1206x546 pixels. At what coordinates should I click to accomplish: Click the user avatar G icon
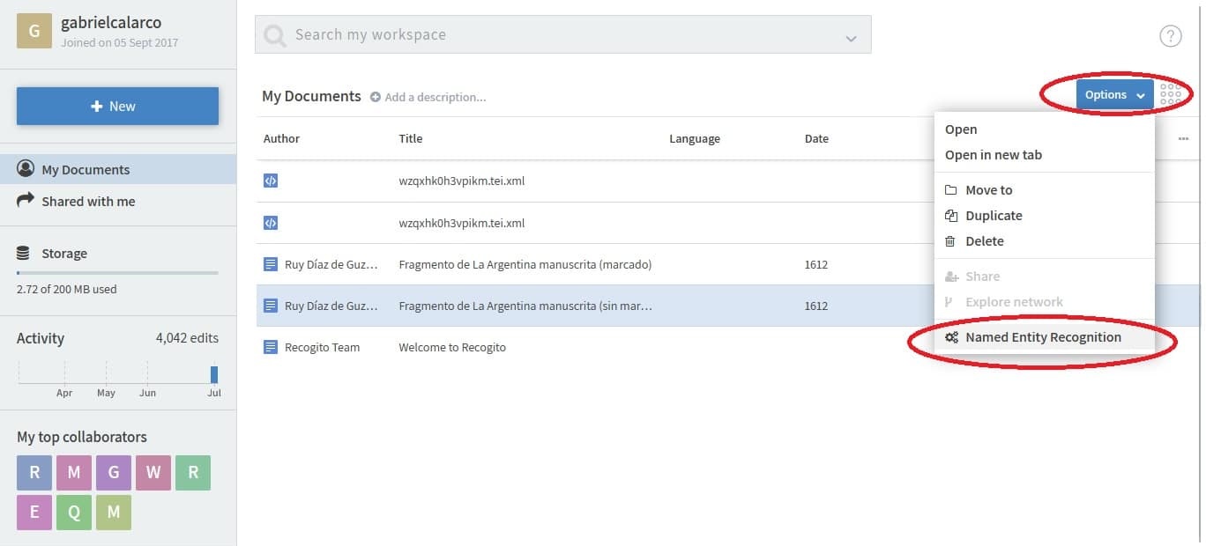coord(34,32)
